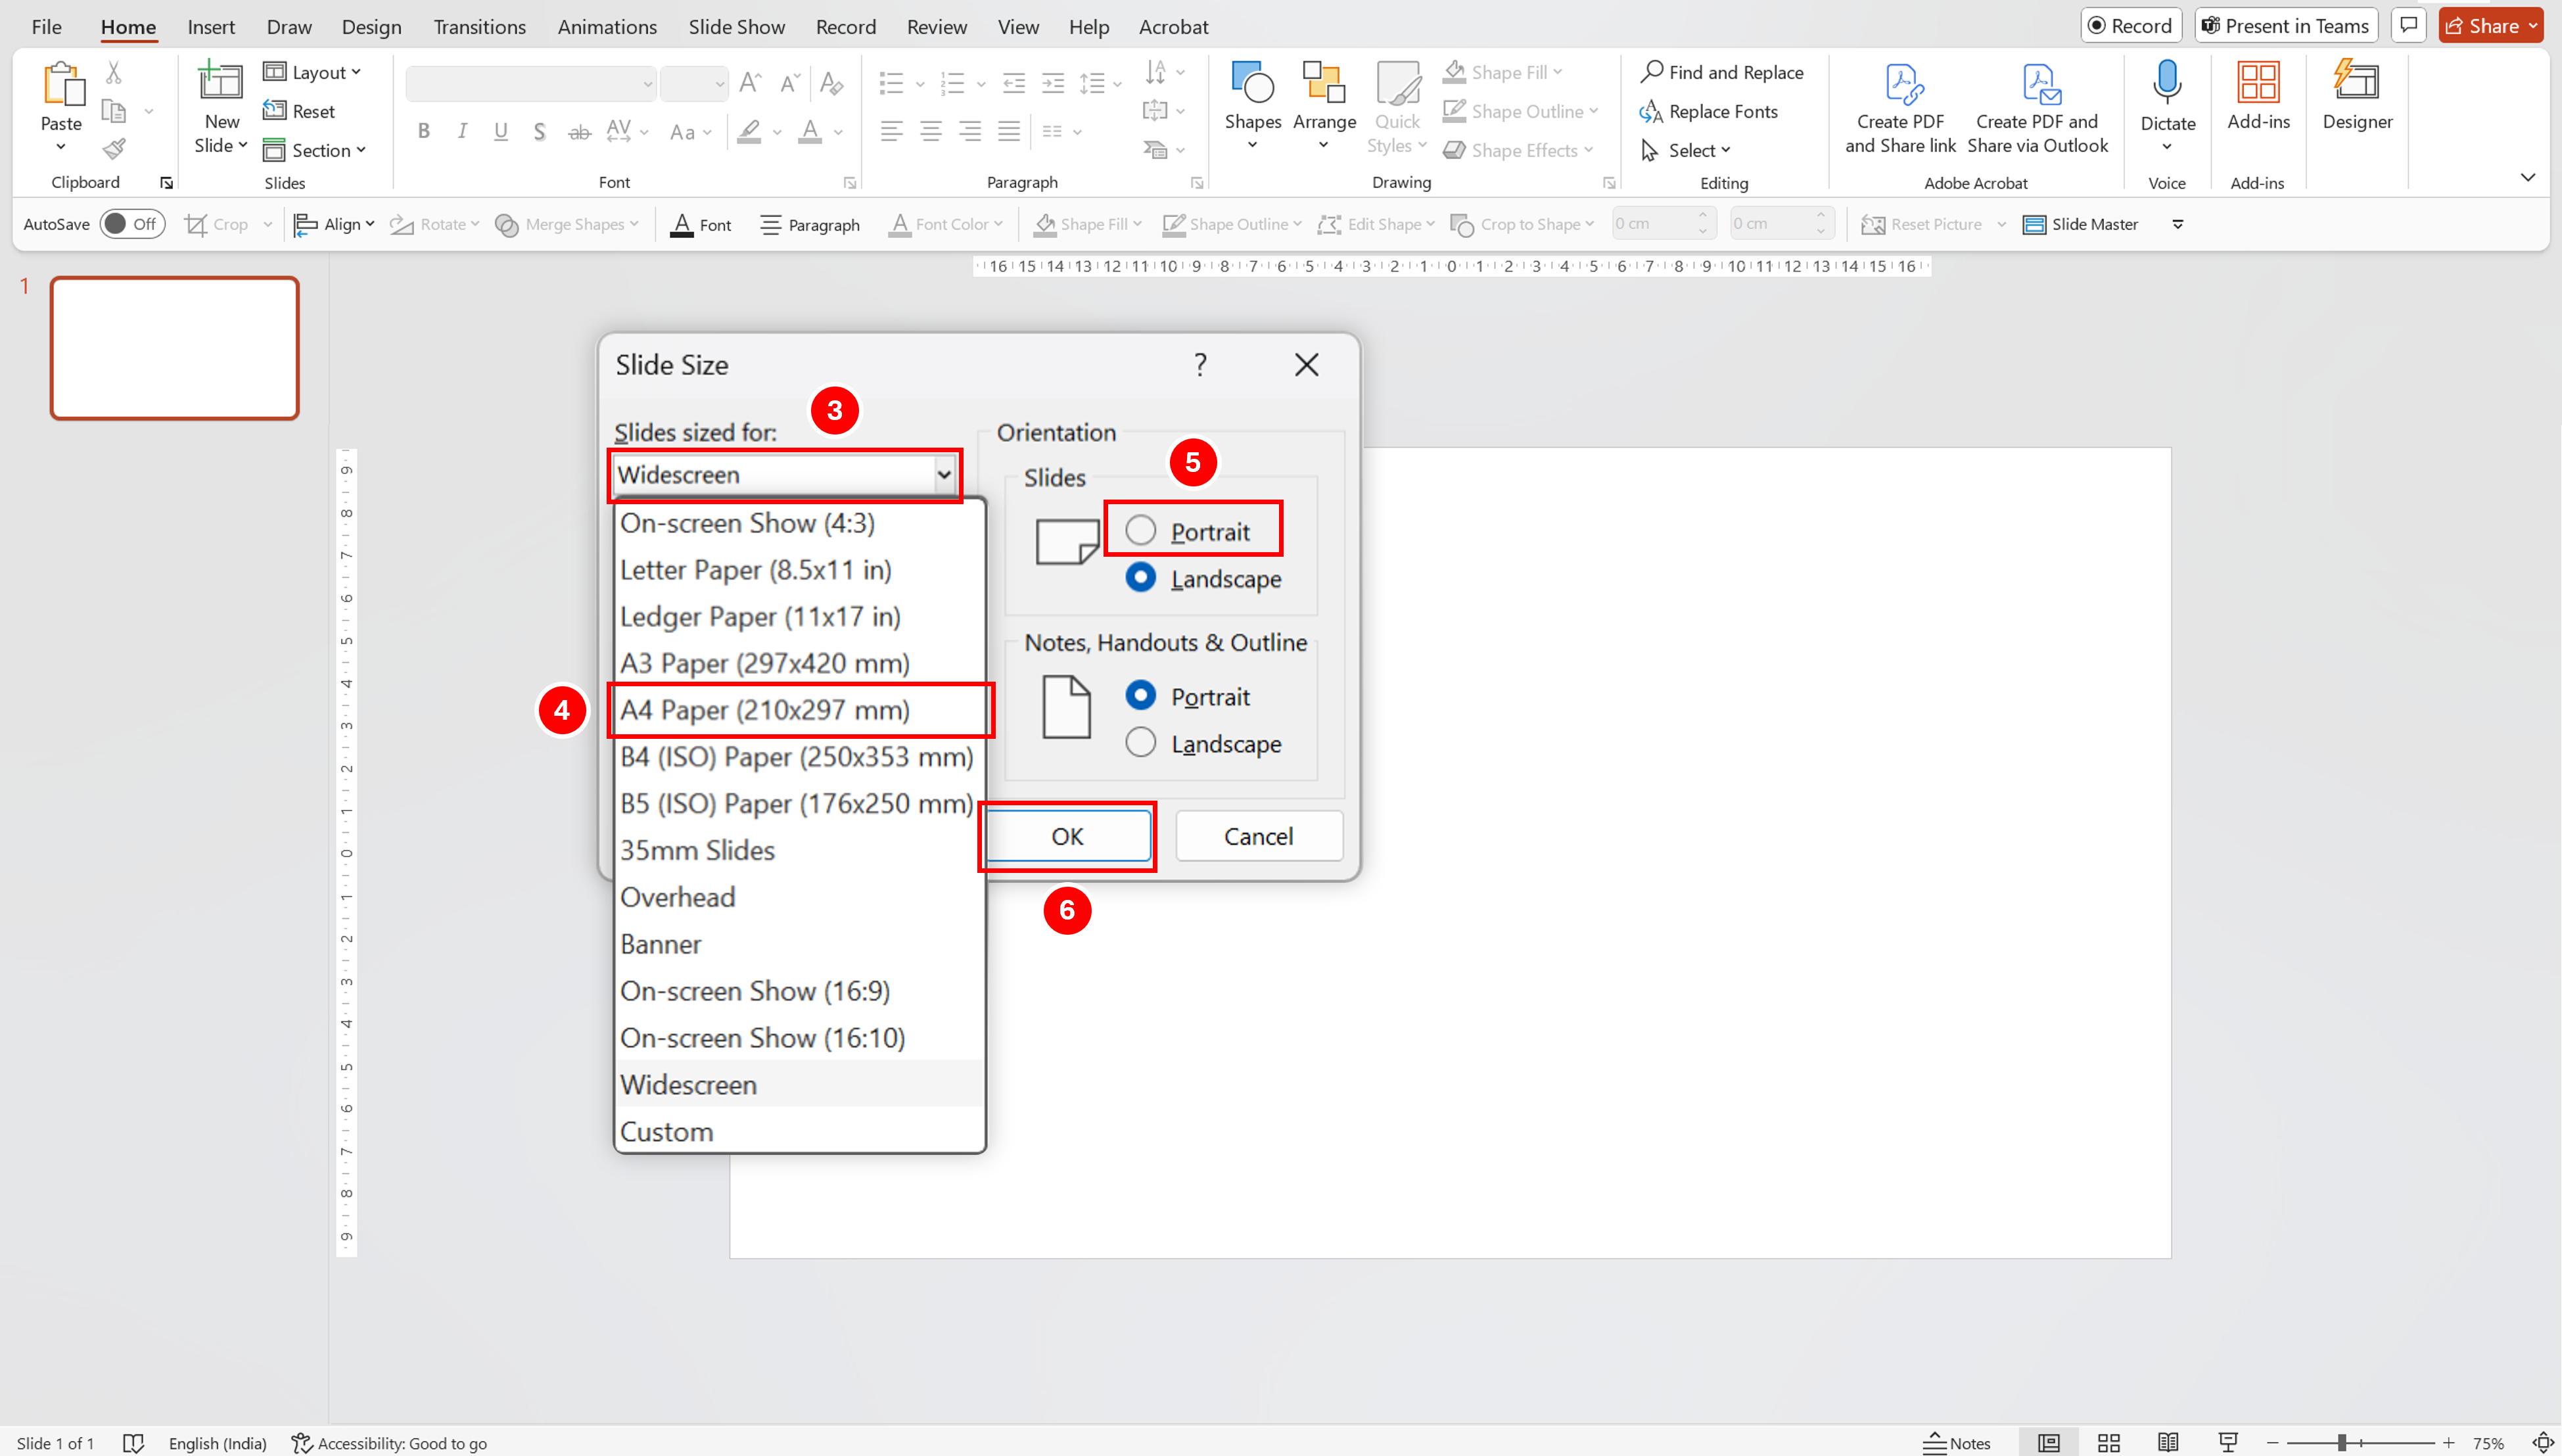Screen dimensions: 2562x1456
Task: Click OK in Slide Size dialog
Action: [x=1067, y=836]
